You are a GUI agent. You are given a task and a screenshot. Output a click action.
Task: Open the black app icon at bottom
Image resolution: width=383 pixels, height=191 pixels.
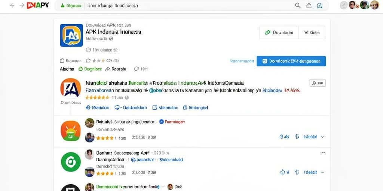71,188
